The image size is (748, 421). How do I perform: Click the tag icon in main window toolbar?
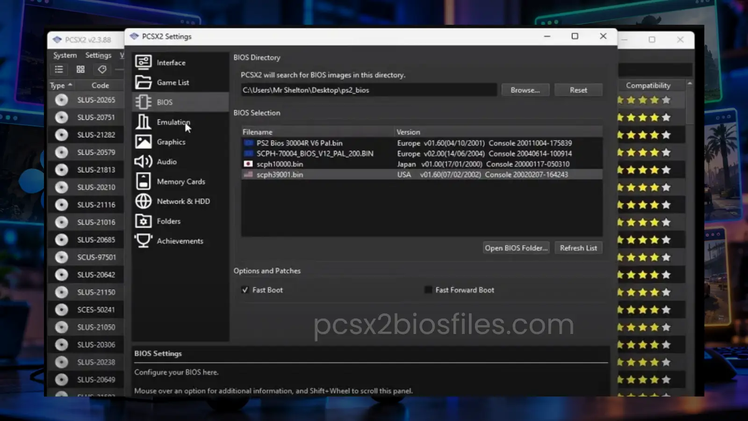(102, 70)
